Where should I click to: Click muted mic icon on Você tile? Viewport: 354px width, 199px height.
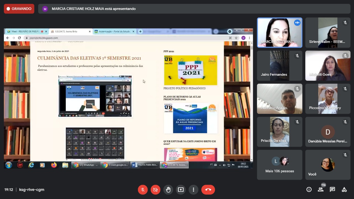[x=345, y=155]
